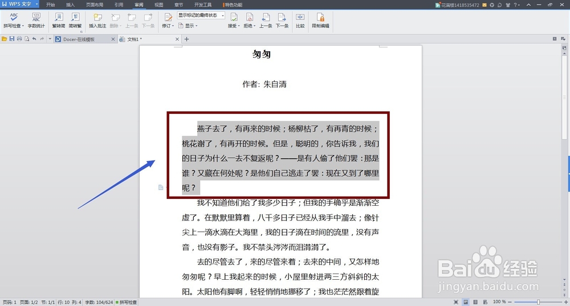
Task: Expand the 拼写检查 dropdown arrow
Action: 23,26
